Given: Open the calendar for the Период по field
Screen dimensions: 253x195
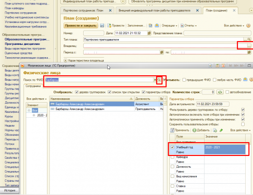Looking at the screenshot, I should coord(249,52).
